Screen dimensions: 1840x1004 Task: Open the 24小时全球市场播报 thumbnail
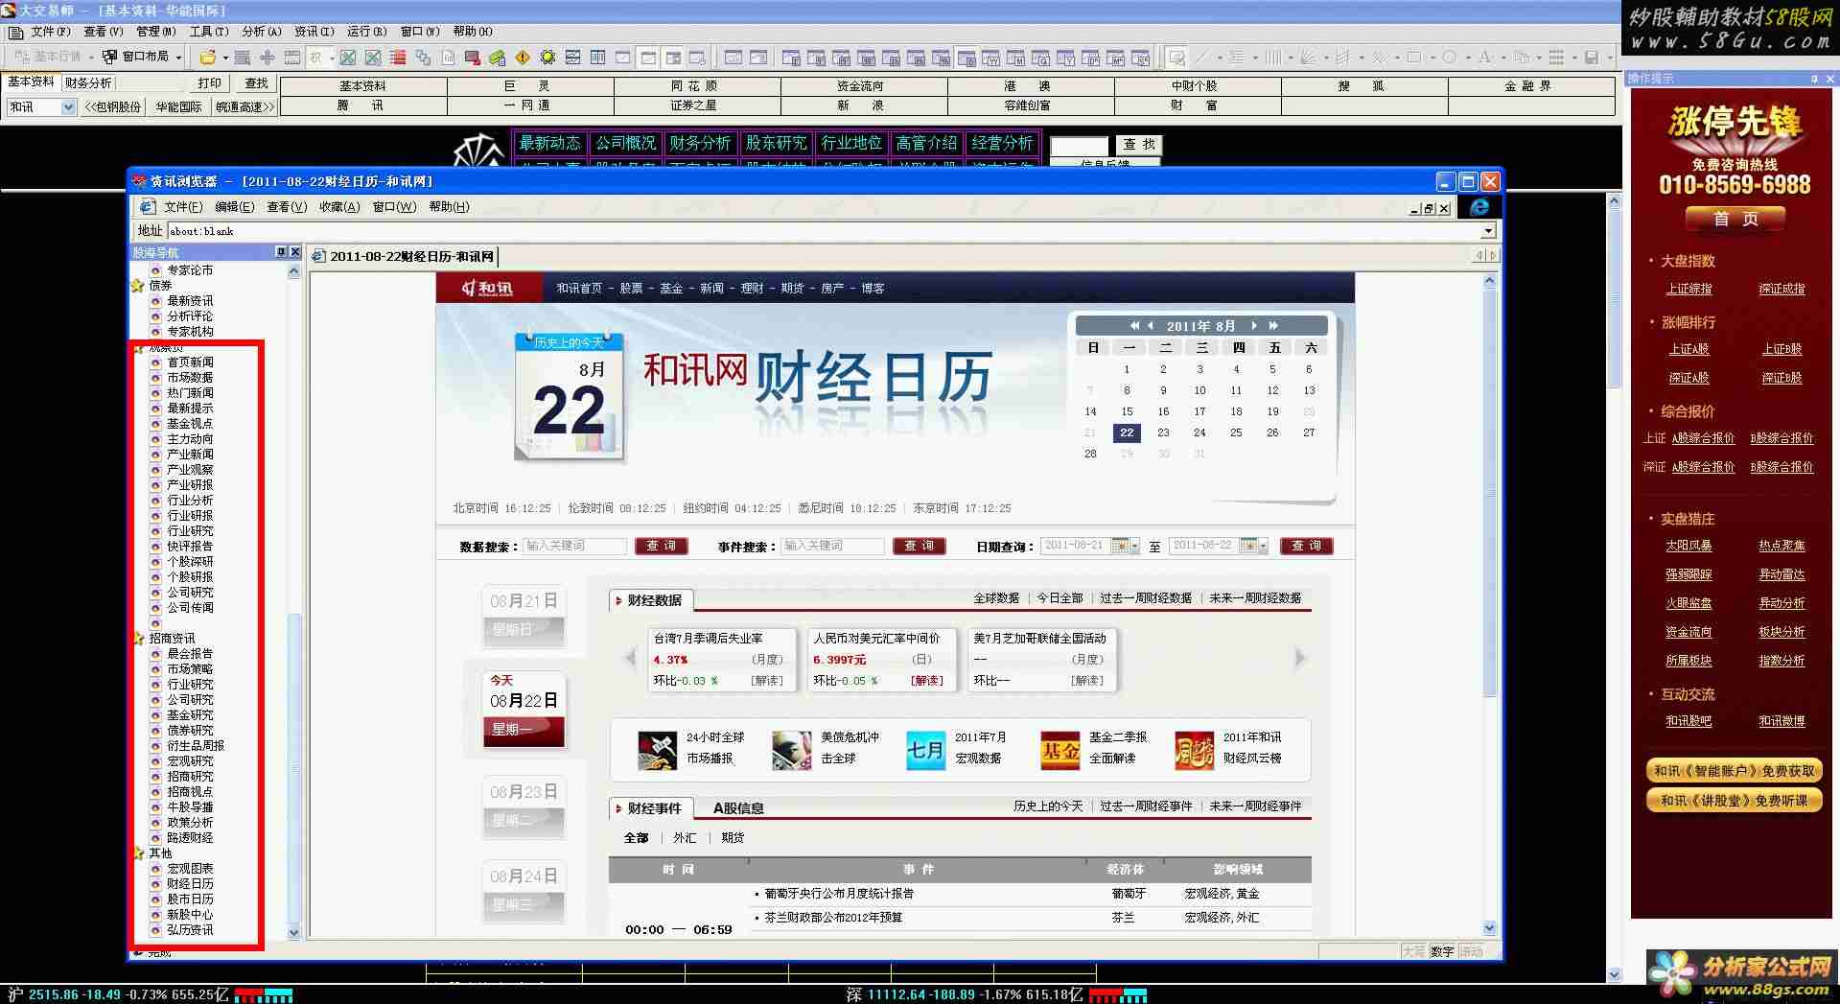click(x=658, y=749)
